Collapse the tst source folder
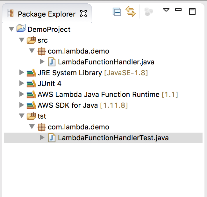 [22, 116]
